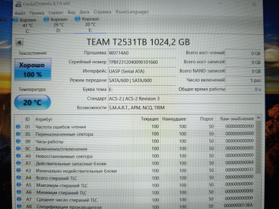Select row Включения/отключения
The height and width of the screenshot is (209, 279).
pyautogui.click(x=135, y=148)
